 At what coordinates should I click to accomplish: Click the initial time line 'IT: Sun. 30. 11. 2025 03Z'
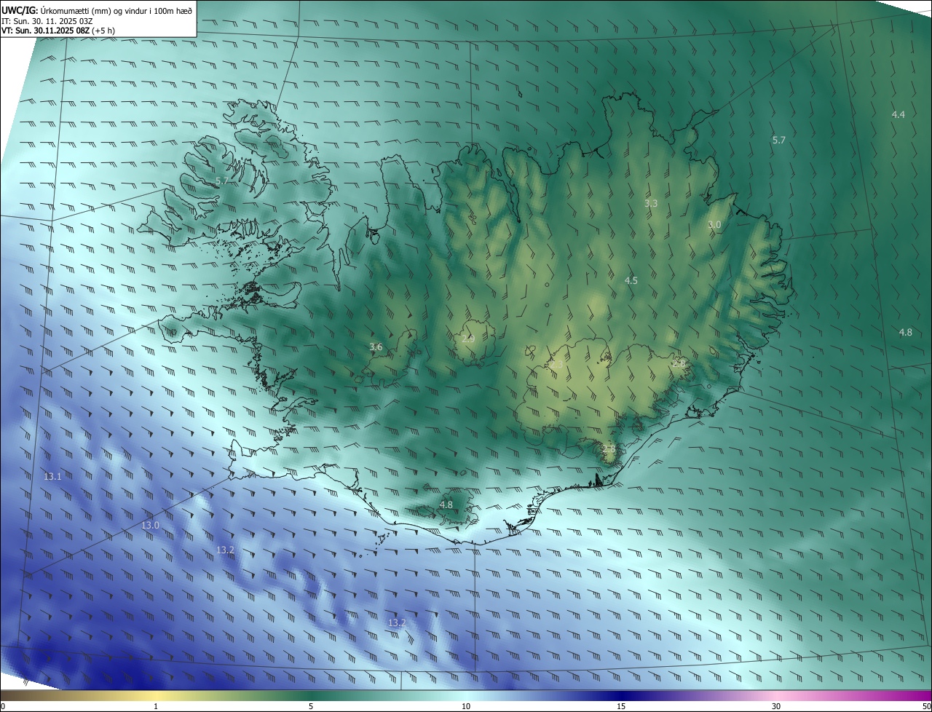coord(47,20)
